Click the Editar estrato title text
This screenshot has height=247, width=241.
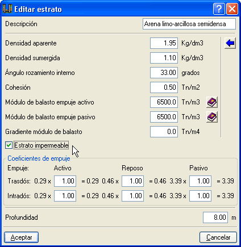pos(38,9)
